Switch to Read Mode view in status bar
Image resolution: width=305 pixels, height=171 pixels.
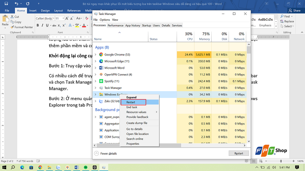tap(246, 161)
